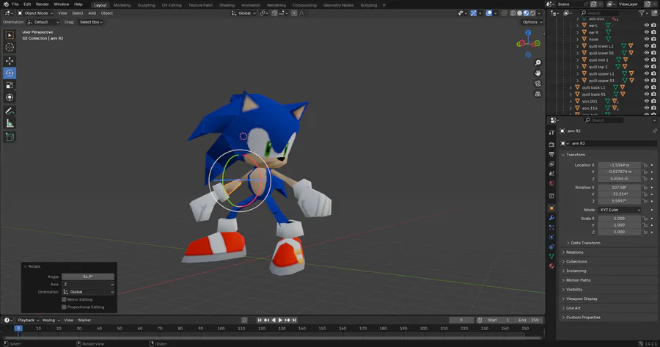Toggle snapping magnet in header
660x347 pixels.
coord(274,13)
